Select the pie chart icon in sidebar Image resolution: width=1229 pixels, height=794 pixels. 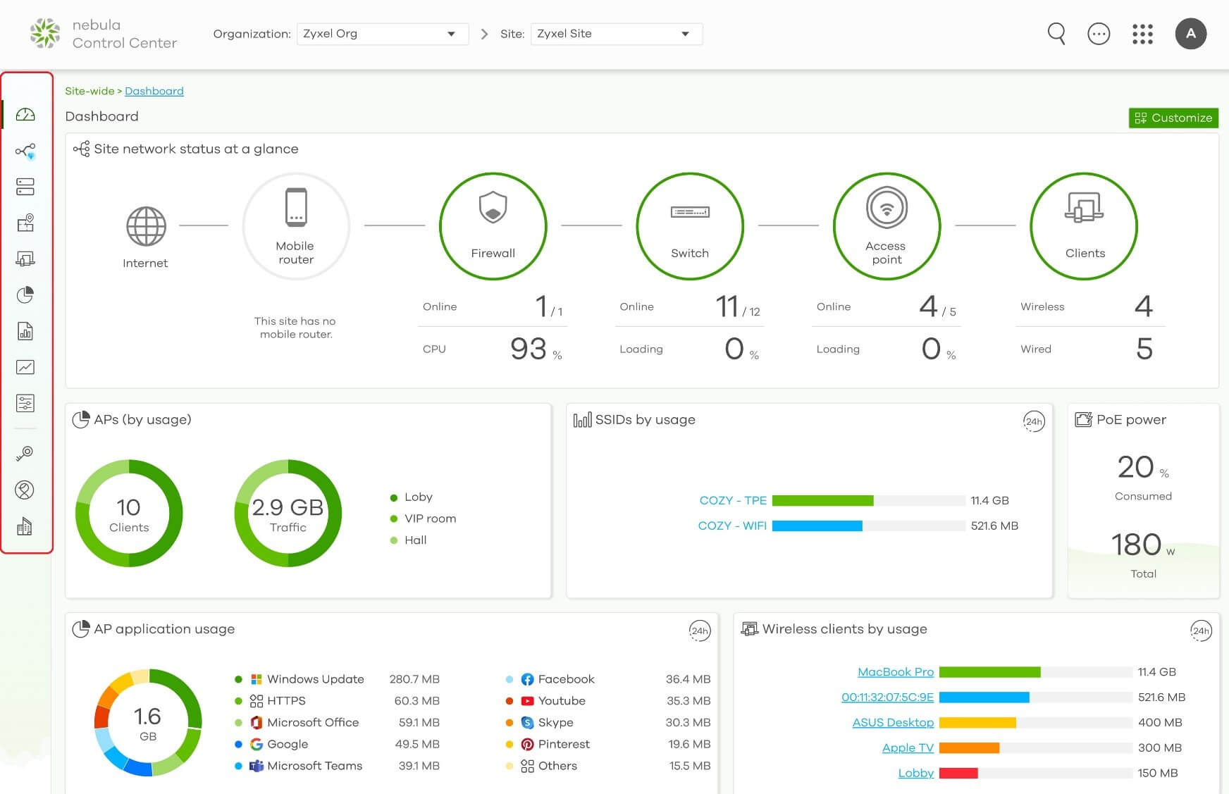coord(25,294)
